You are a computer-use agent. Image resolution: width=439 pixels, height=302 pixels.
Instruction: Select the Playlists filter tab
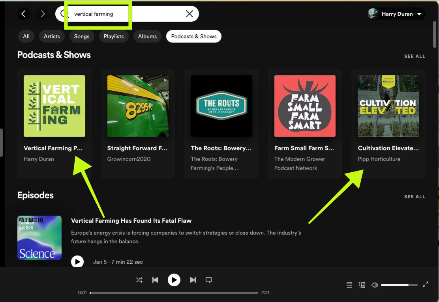coord(114,36)
